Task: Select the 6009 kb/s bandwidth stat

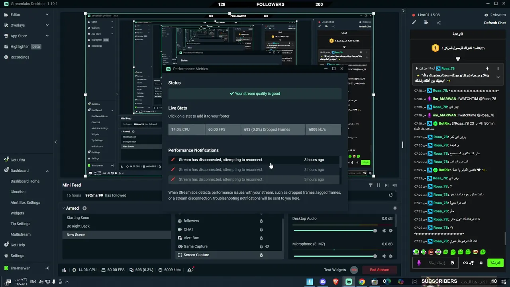Action: point(323,130)
